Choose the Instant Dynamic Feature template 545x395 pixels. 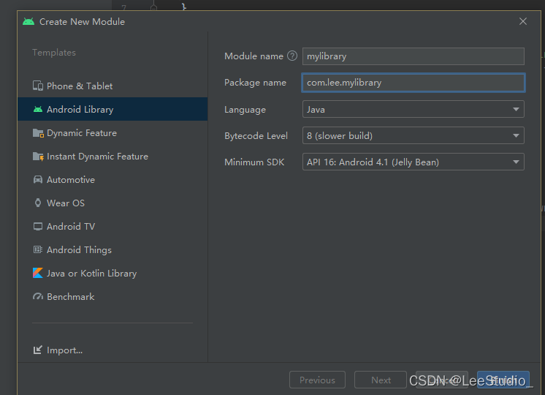[x=113, y=157]
